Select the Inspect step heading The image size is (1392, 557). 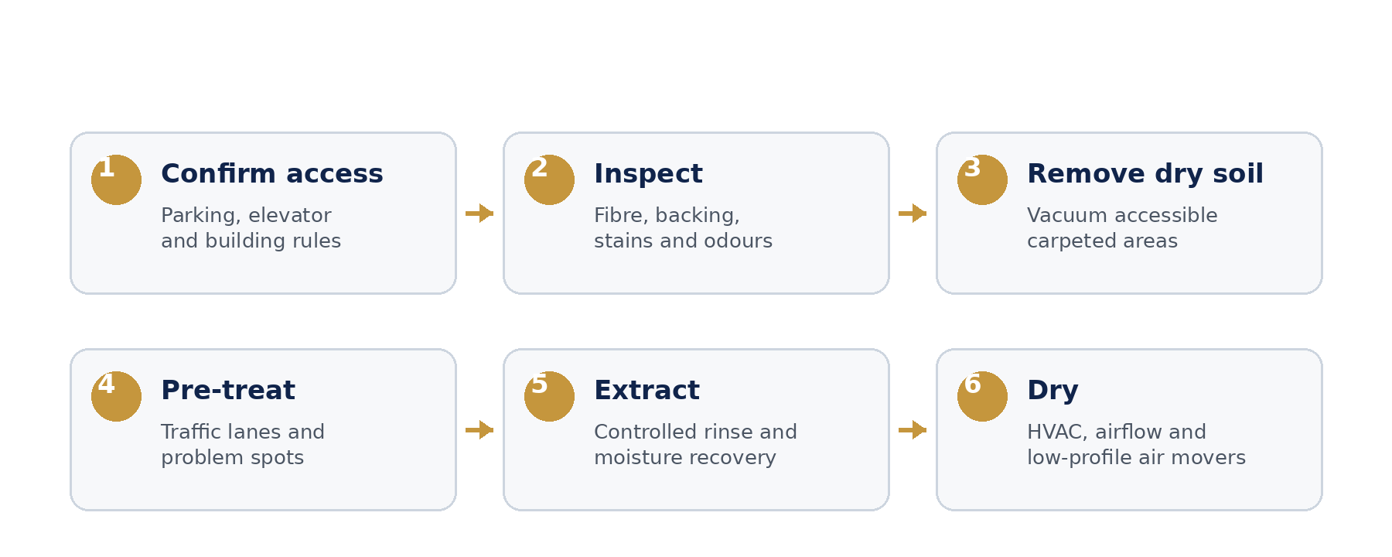tap(648, 173)
